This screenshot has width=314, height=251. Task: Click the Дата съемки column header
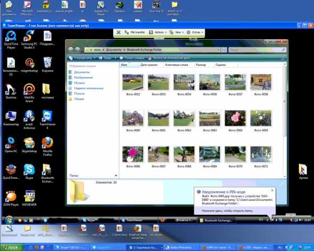tap(149, 65)
